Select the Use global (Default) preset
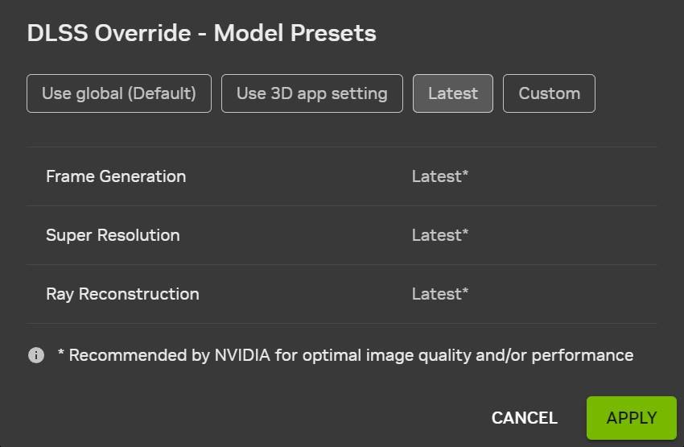Viewport: 684px width, 447px height. pyautogui.click(x=119, y=93)
